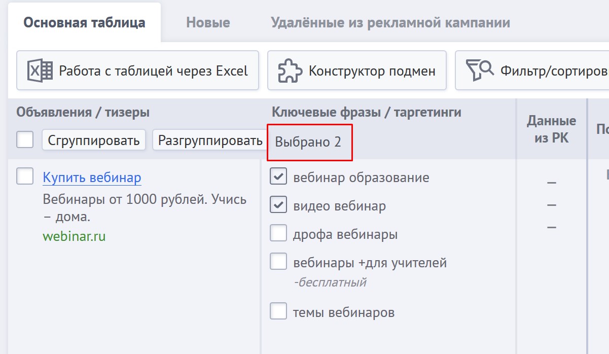Check the "темы вебинаров" keyword
This screenshot has width=609, height=354.
278,312
